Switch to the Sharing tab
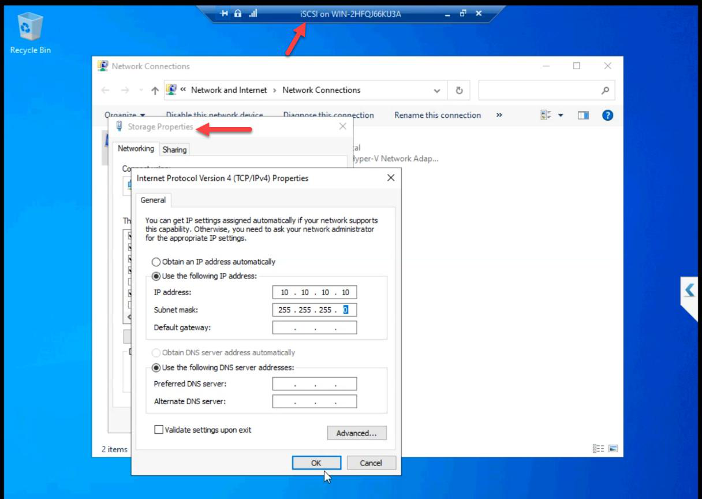Viewport: 702px width, 499px height. pyautogui.click(x=174, y=150)
